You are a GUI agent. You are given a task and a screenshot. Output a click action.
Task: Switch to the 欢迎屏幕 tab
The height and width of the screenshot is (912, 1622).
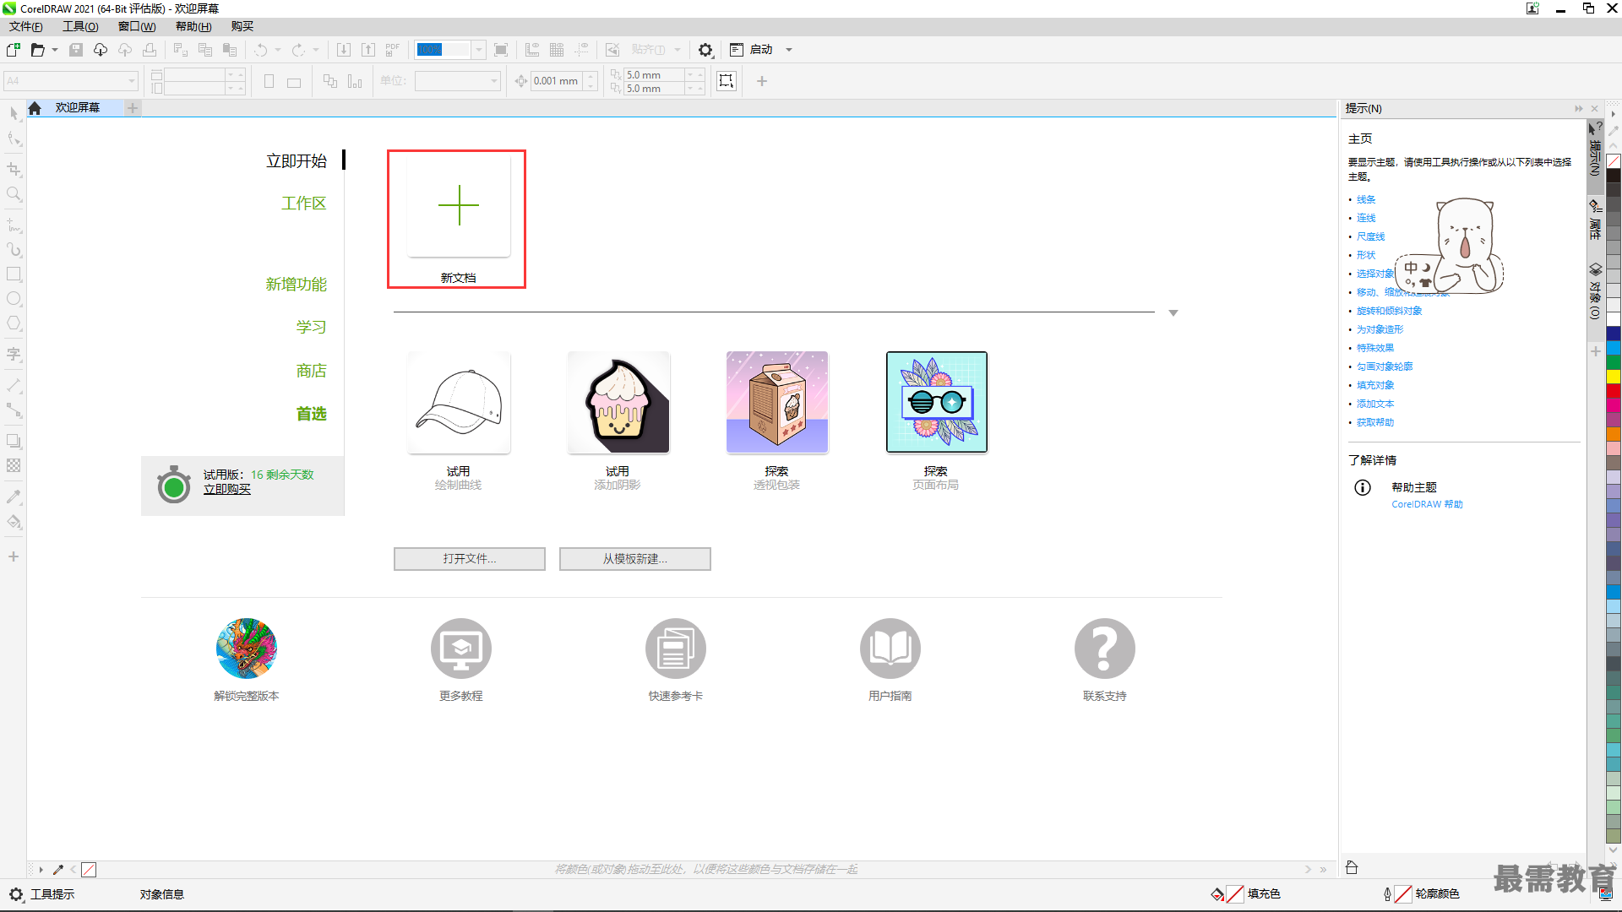(78, 108)
